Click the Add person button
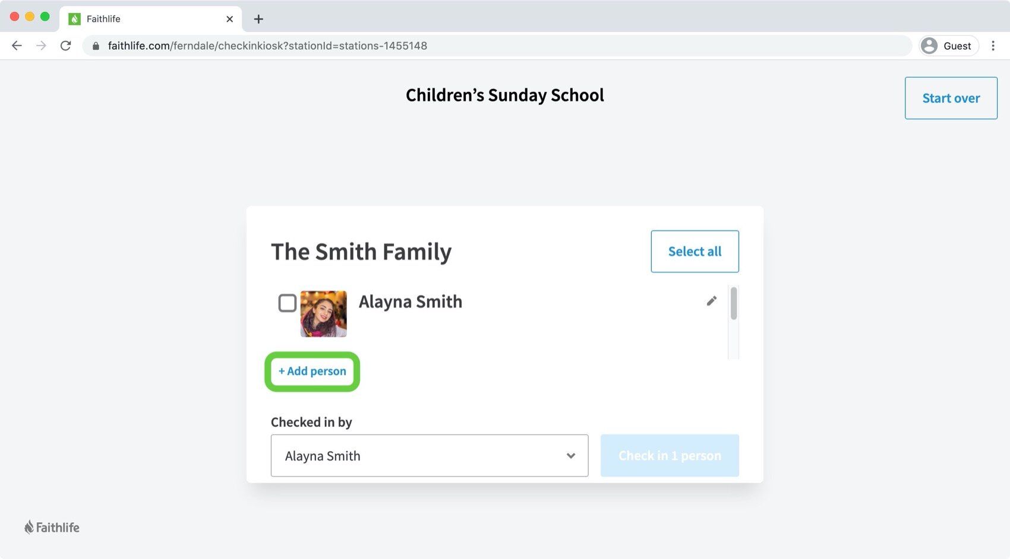Viewport: 1010px width, 559px height. pos(313,371)
